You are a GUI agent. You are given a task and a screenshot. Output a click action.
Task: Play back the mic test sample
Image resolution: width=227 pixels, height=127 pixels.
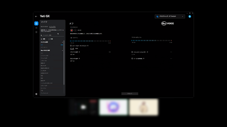click(x=75, y=30)
